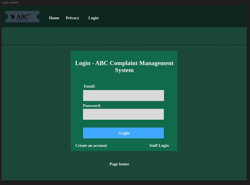Click the 'Email:' field label
Viewport: 250px width, 185px height.
point(89,86)
